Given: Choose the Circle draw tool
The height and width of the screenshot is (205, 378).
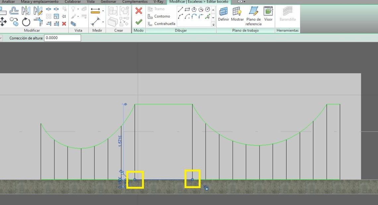Looking at the screenshot, I should pyautogui.click(x=208, y=9).
